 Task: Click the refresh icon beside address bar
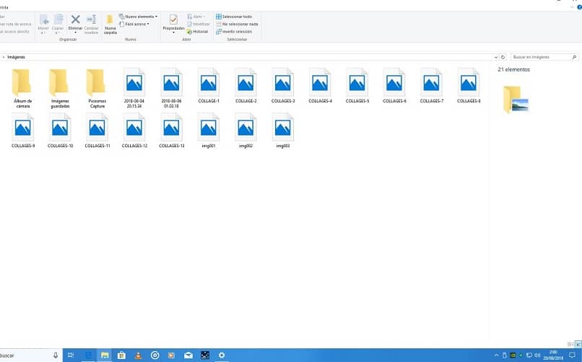(x=503, y=56)
